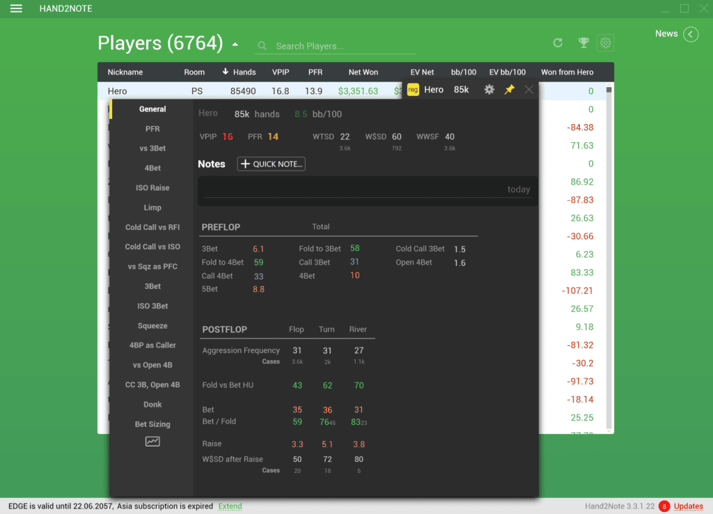Screen dimensions: 713x514
Task: Switch to the Donk tab
Action: pos(152,405)
